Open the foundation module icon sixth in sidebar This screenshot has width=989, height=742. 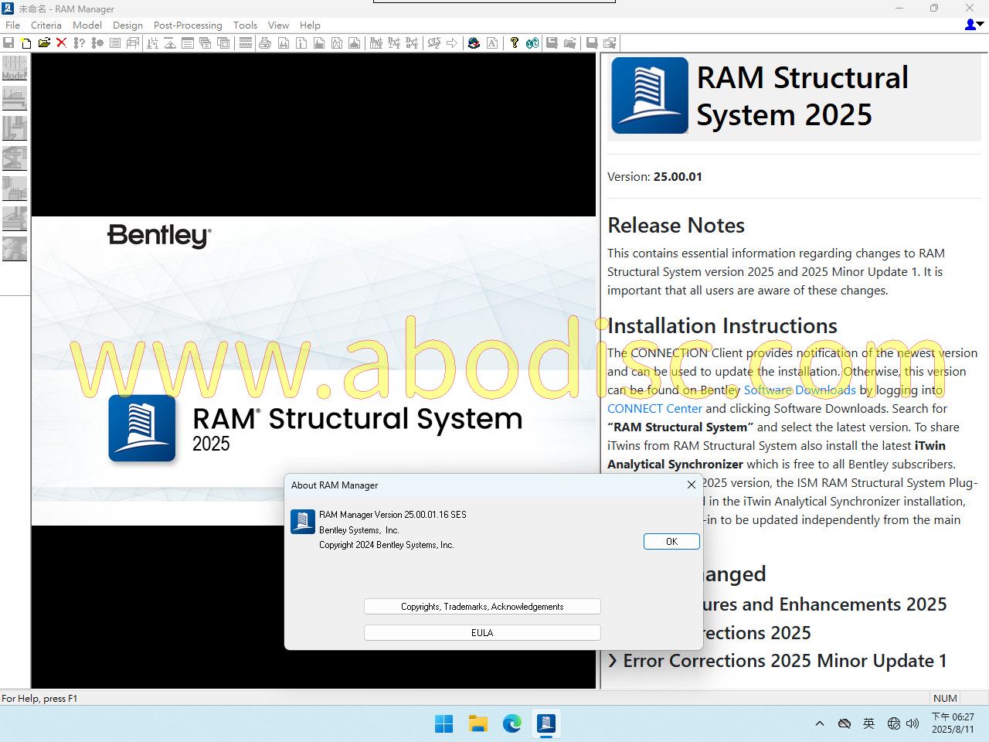(14, 219)
